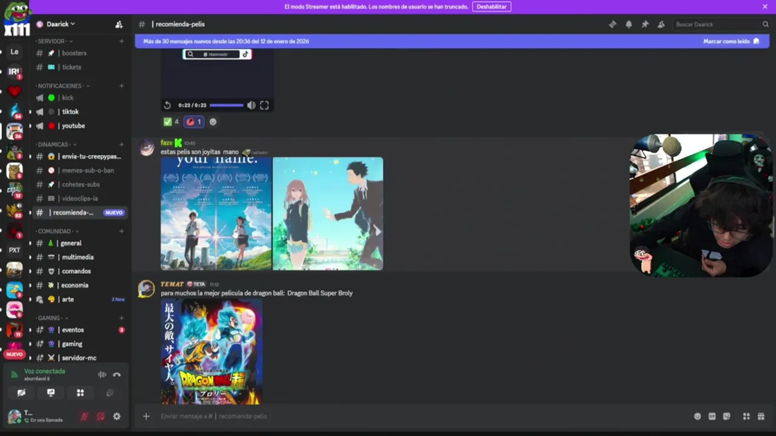Image resolution: width=776 pixels, height=436 pixels.
Task: Mute the video with the speaker icon
Action: [251, 105]
